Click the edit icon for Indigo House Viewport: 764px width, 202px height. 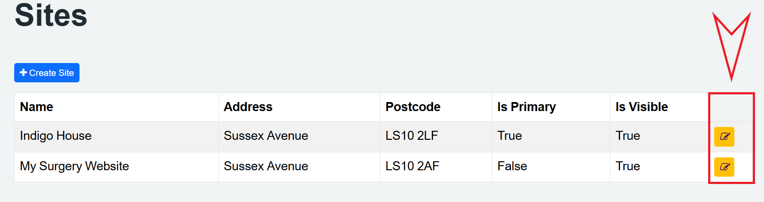click(x=724, y=137)
